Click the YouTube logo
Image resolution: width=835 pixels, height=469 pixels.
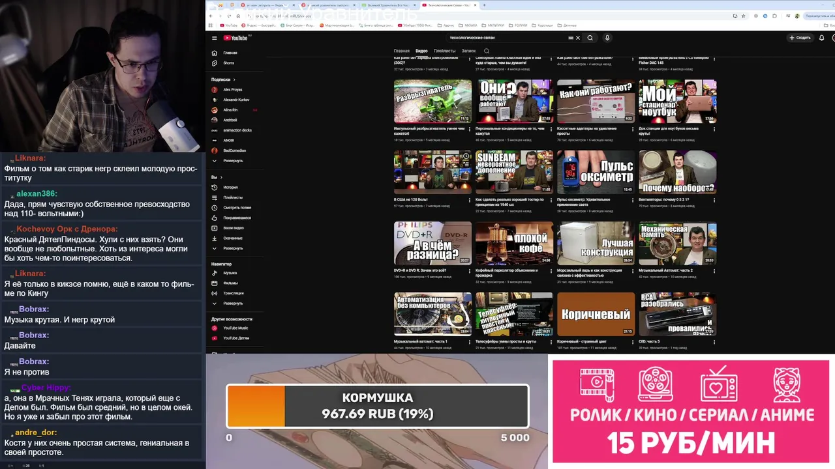(236, 38)
